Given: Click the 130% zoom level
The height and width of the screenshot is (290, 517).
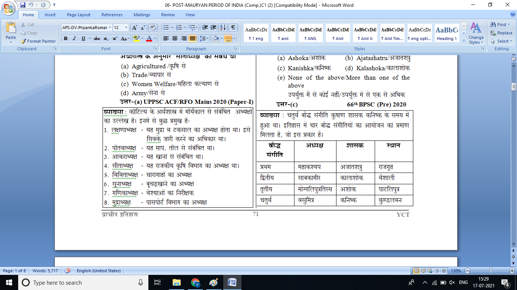Looking at the screenshot, I should (x=456, y=271).
